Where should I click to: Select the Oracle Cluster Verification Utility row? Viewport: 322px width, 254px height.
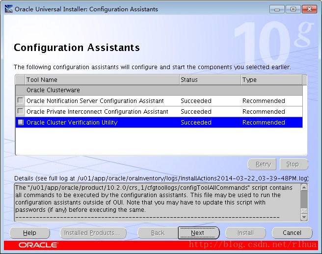click(159, 122)
